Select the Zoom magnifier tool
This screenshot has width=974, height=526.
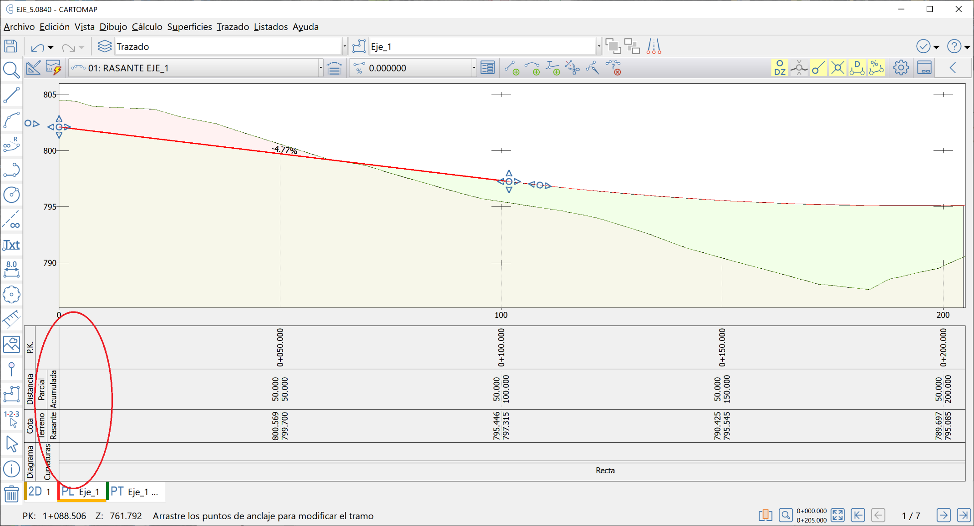[x=11, y=70]
